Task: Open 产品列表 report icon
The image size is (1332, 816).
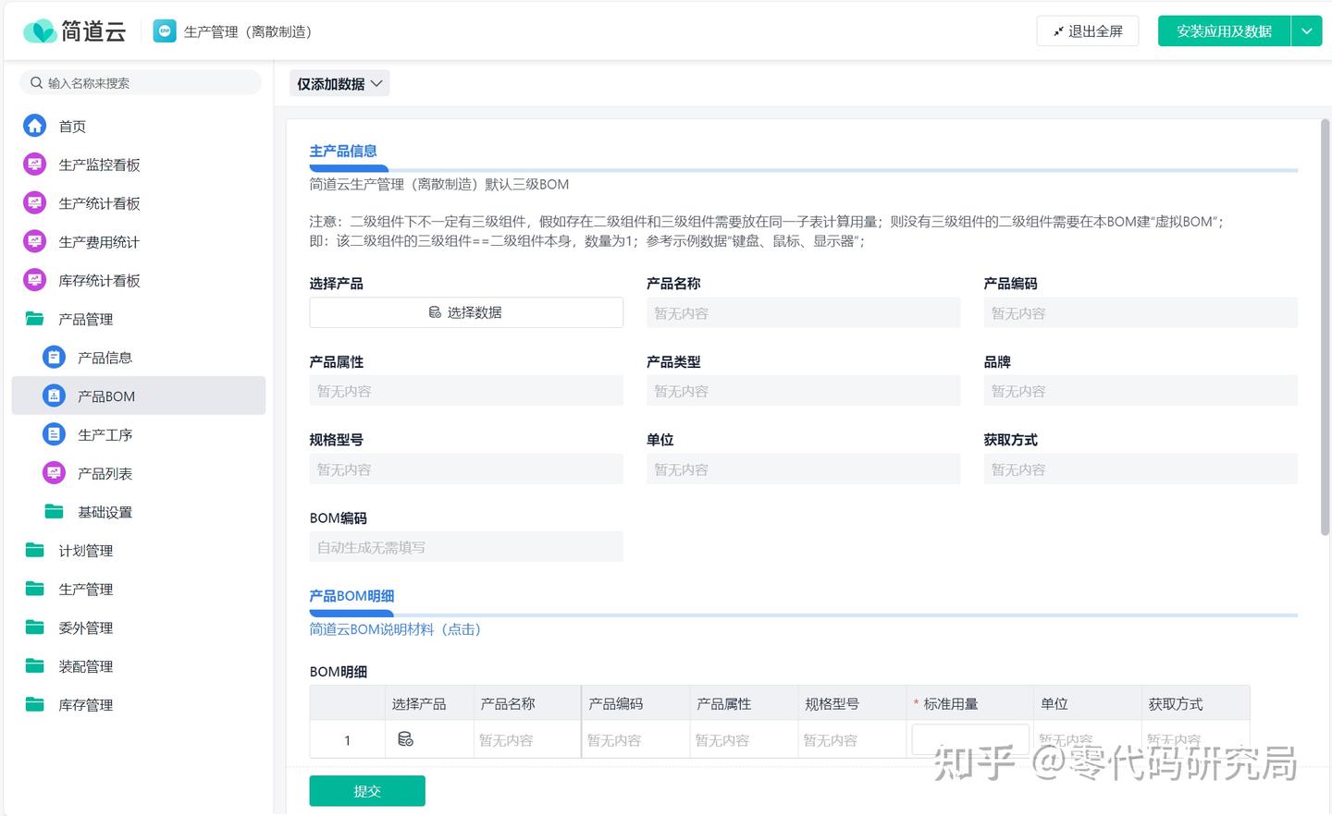Action: (x=55, y=473)
